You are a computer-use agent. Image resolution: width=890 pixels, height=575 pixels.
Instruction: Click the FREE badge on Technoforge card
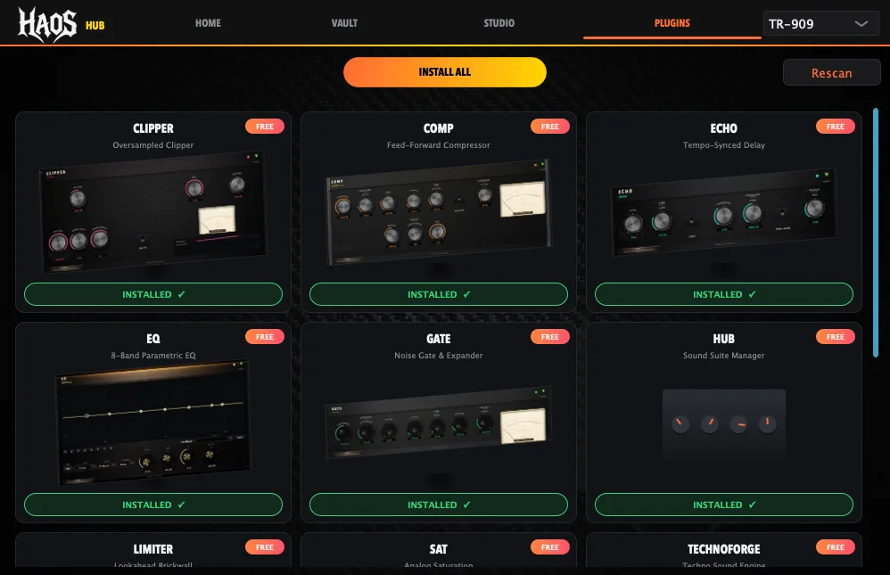836,547
